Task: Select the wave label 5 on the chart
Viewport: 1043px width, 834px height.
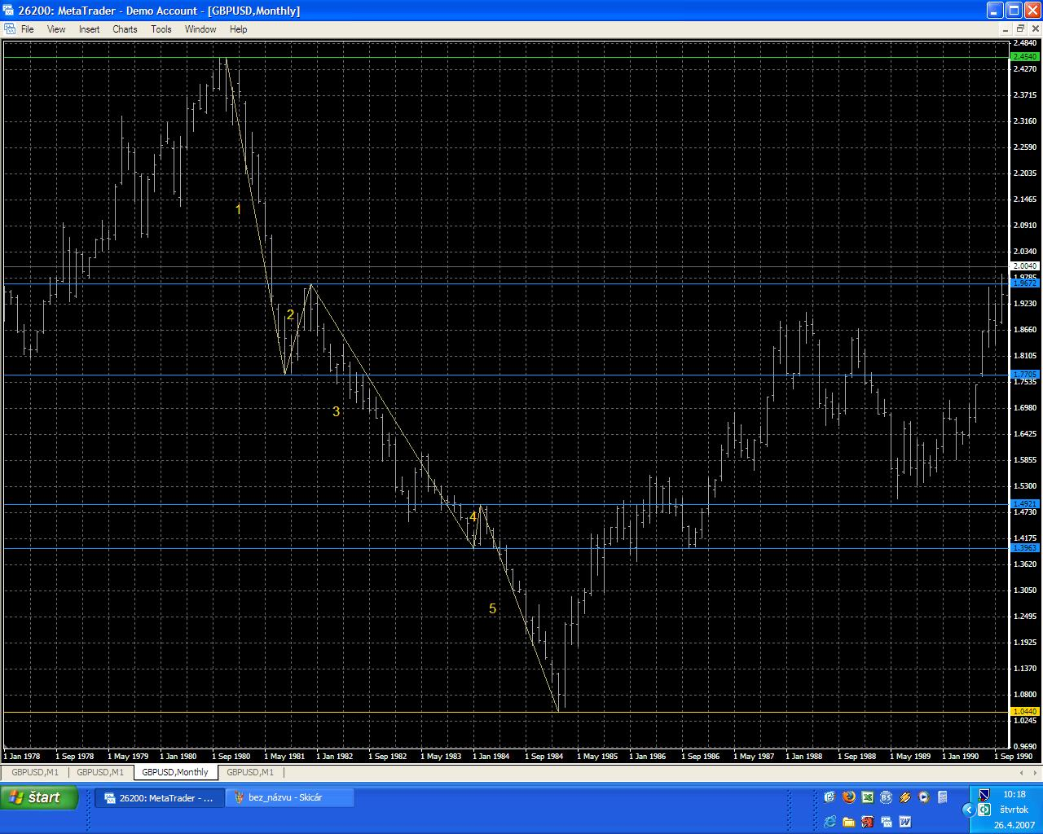Action: tap(492, 609)
